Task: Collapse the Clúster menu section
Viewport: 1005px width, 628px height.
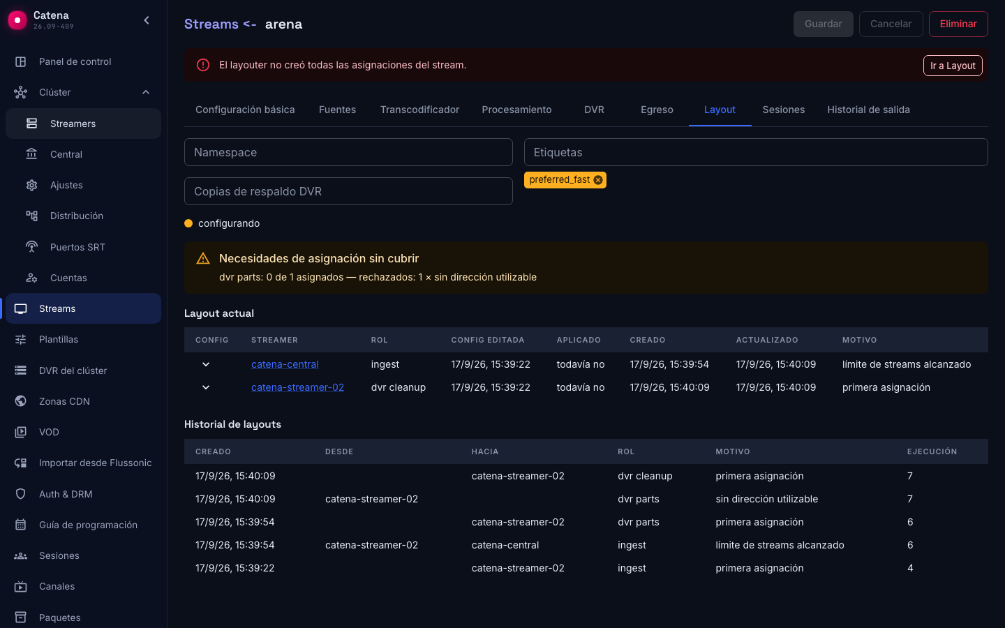Action: (x=146, y=92)
